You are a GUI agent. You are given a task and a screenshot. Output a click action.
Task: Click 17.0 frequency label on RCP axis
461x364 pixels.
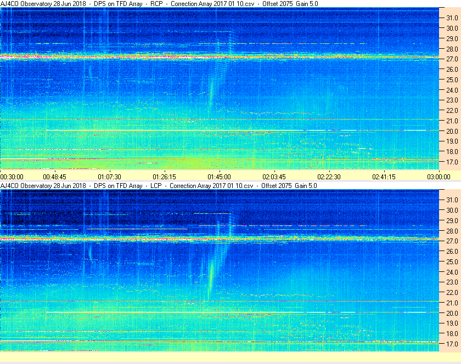coord(452,162)
